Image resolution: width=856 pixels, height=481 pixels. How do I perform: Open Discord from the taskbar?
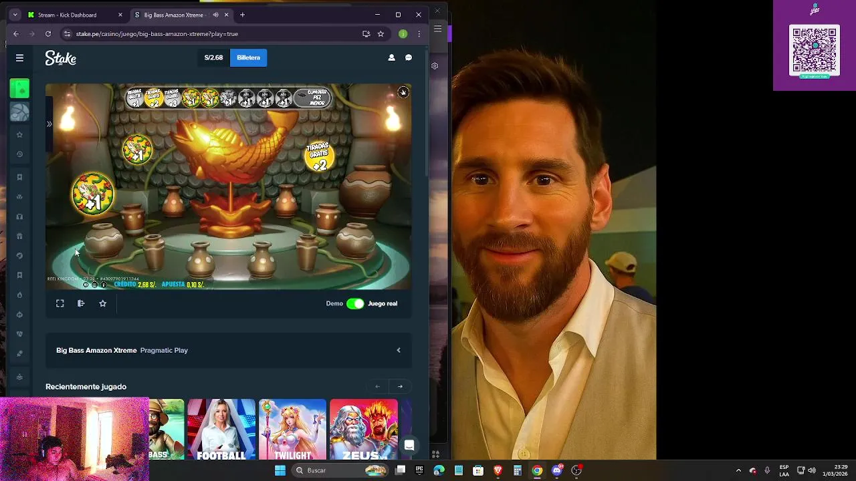[x=556, y=470]
